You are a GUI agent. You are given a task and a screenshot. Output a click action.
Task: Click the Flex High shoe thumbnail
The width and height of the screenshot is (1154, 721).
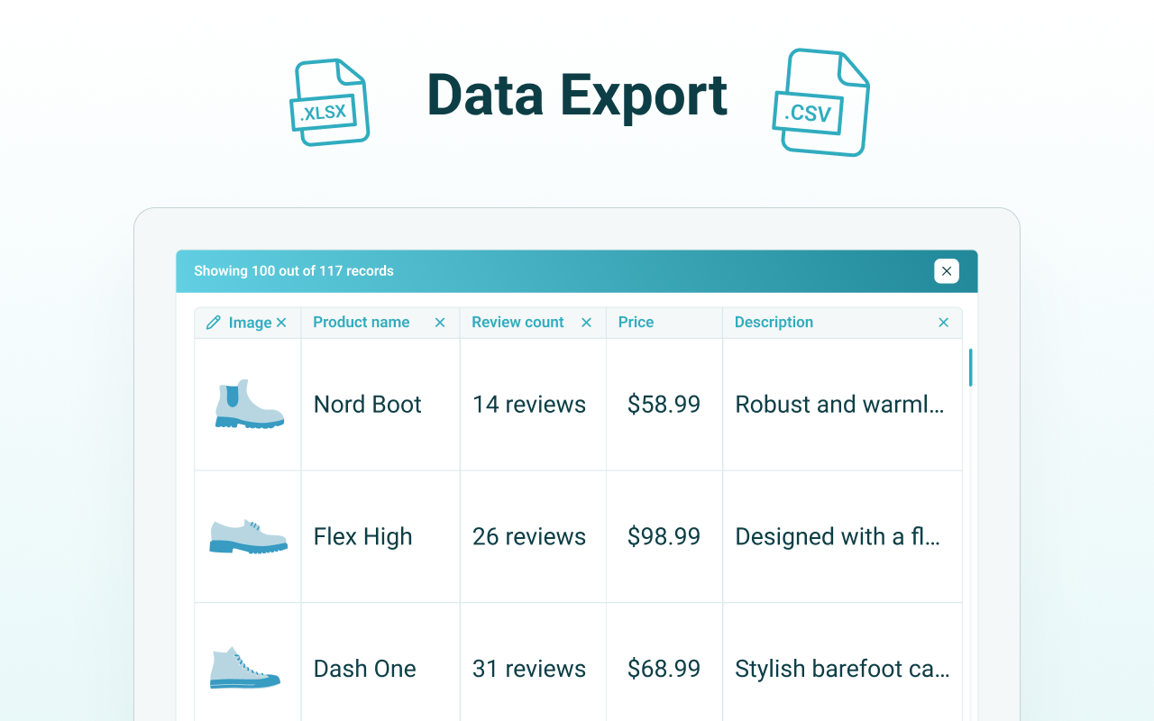point(248,536)
